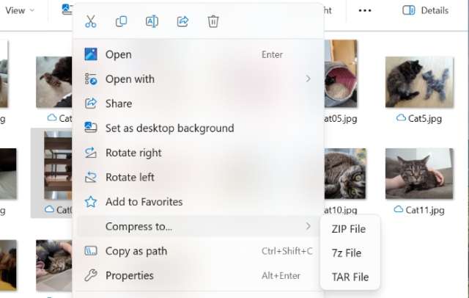
Task: Open Properties from the context menu
Action: tap(129, 276)
